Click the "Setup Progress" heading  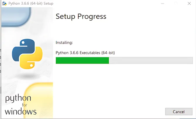81,16
